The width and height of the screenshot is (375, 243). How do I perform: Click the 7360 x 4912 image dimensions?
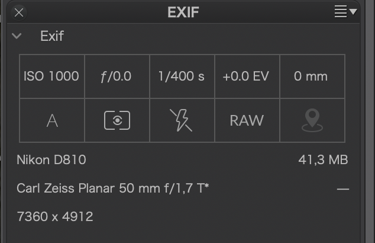[55, 217]
